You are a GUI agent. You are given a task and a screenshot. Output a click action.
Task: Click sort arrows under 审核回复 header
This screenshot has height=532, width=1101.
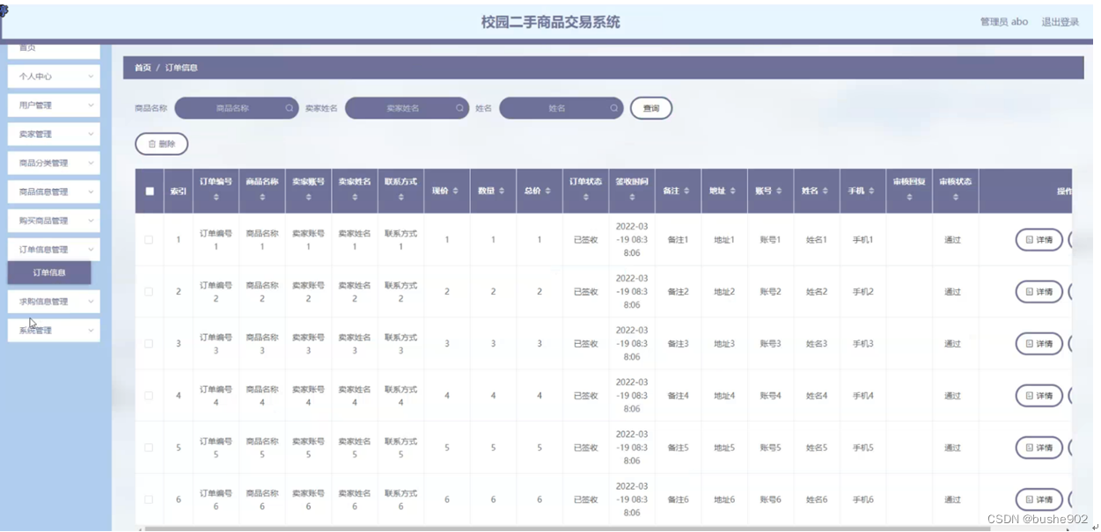pos(909,198)
